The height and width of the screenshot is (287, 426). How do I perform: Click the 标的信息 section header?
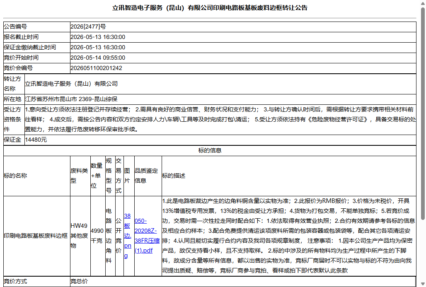[210, 150]
